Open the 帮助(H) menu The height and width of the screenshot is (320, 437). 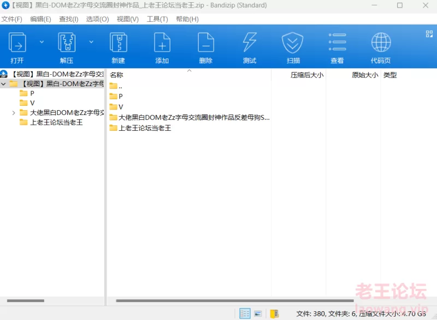187,19
